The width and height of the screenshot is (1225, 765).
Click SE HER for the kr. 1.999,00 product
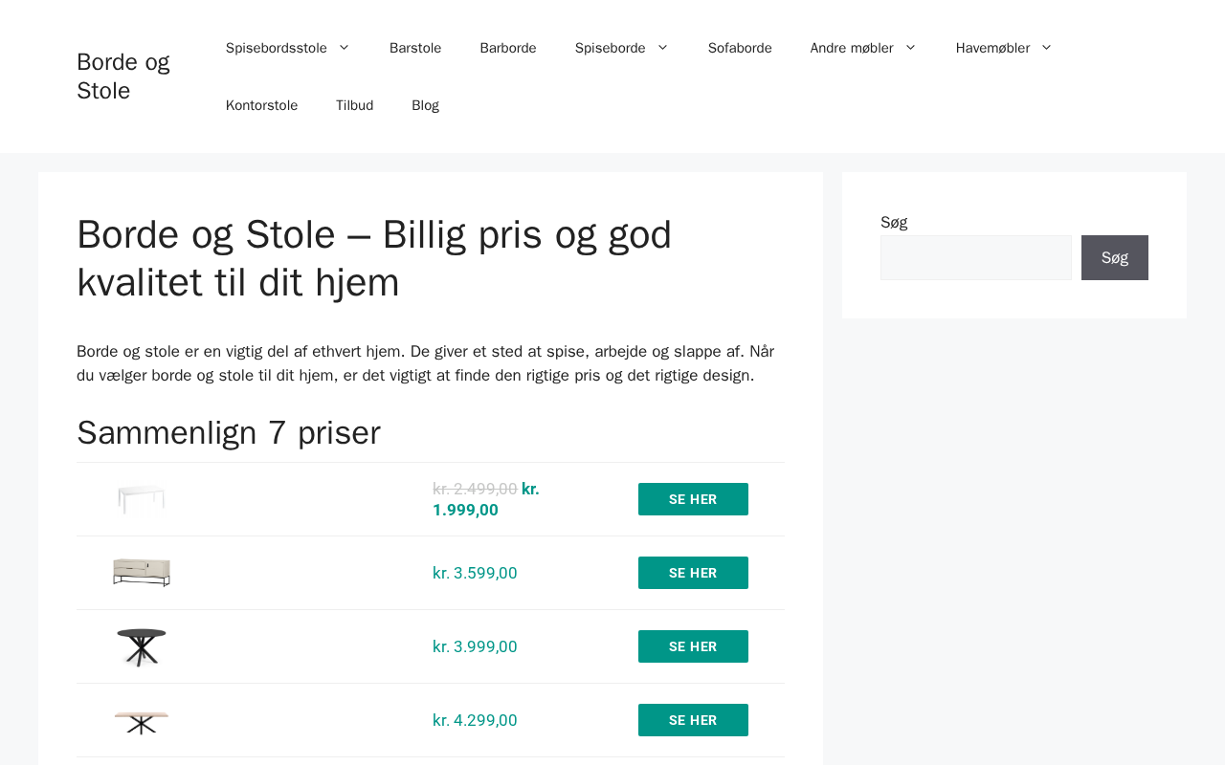tap(693, 499)
